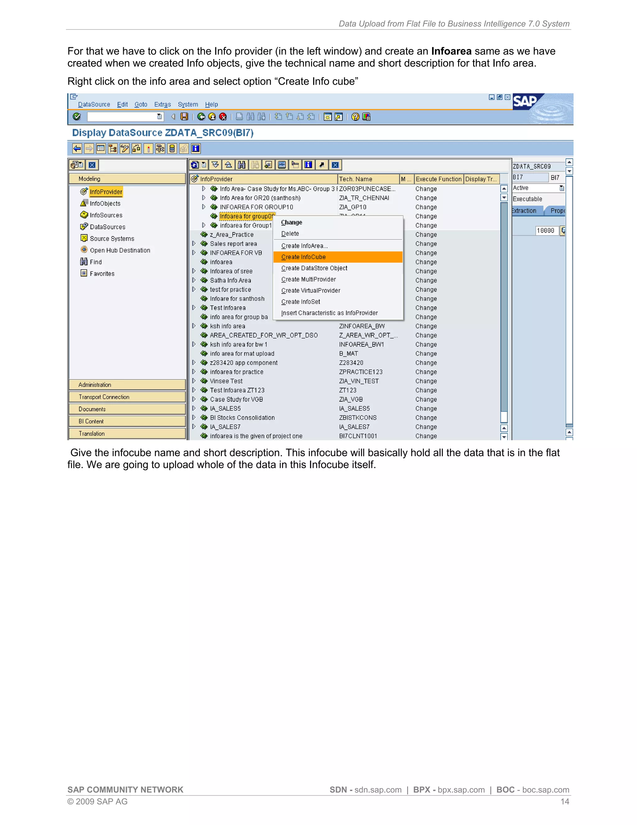Click the field containing 10000
This screenshot has height=825, width=637.
(546, 231)
